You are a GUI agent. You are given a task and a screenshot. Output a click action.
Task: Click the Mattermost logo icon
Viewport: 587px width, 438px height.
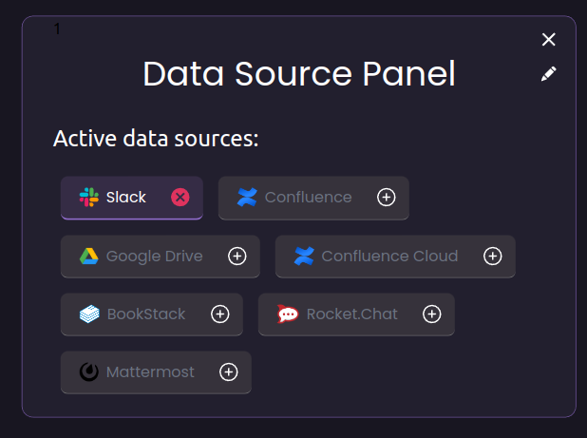coord(89,372)
